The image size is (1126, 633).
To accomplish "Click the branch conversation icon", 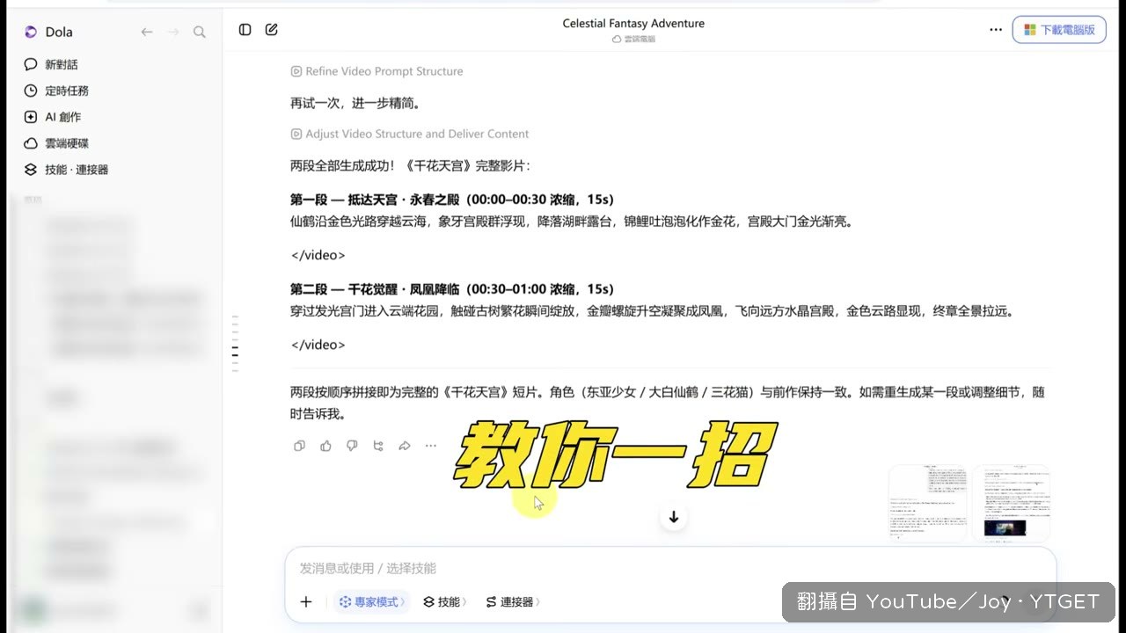I will [378, 446].
